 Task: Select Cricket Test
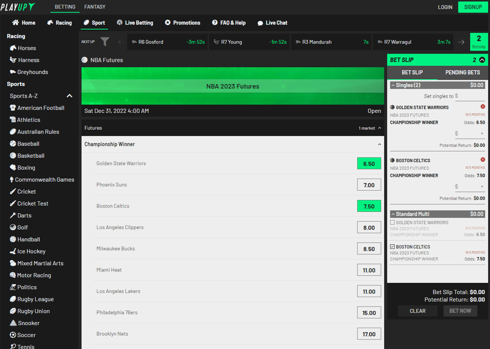coord(29,204)
